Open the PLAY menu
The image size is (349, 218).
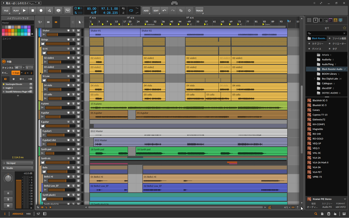pyautogui.click(x=16, y=10)
